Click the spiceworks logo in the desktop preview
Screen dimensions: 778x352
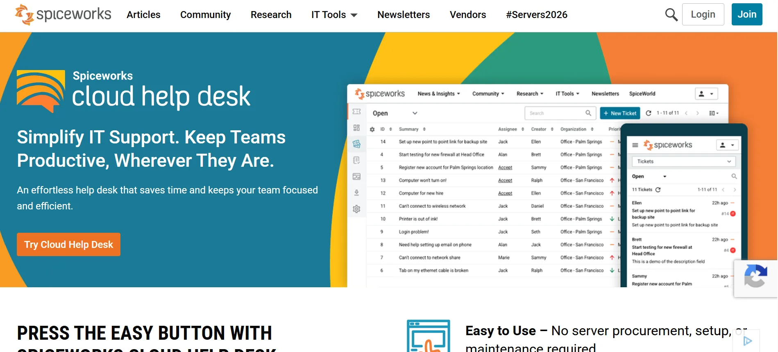point(380,94)
